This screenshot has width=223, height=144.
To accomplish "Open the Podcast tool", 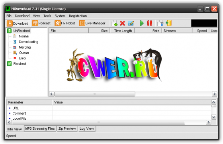I will [x=41, y=23].
